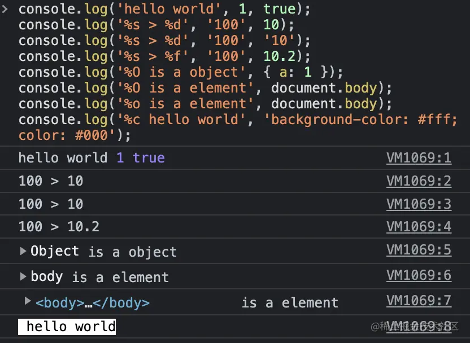Click the 'hello world 1 true' output
Image resolution: width=470 pixels, height=343 pixels.
[x=92, y=158]
